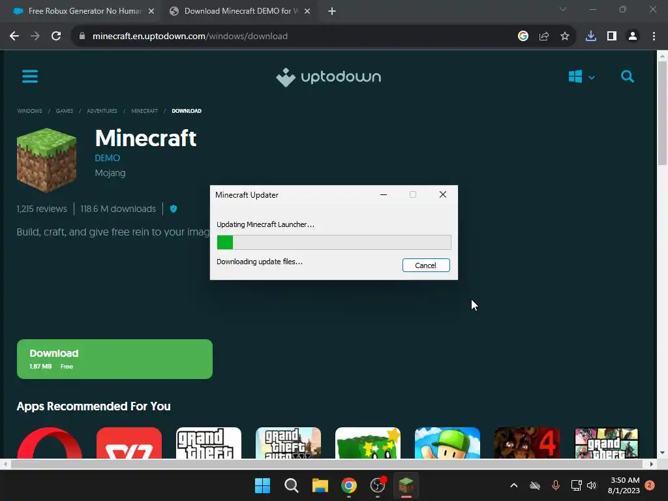Viewport: 668px width, 501px height.
Task: Click the Google icon in the address bar
Action: pos(523,37)
